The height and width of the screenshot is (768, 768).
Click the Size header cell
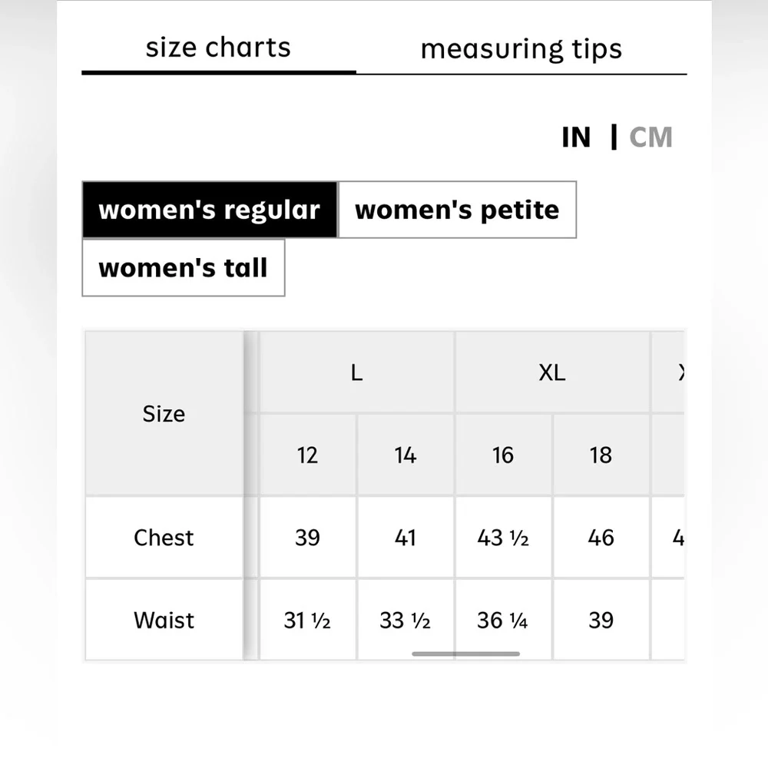click(164, 414)
